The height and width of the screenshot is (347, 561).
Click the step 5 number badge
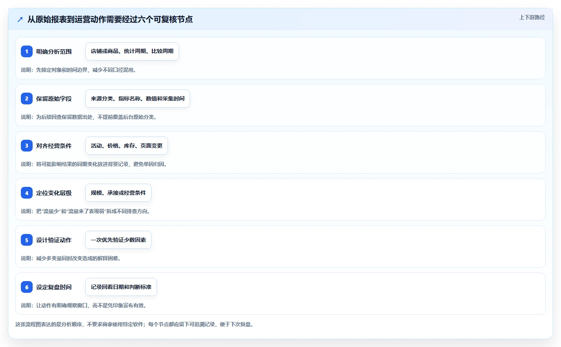pyautogui.click(x=27, y=240)
